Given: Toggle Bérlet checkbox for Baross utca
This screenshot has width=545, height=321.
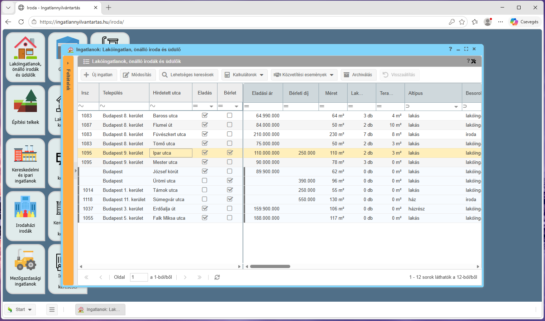Looking at the screenshot, I should tap(230, 116).
